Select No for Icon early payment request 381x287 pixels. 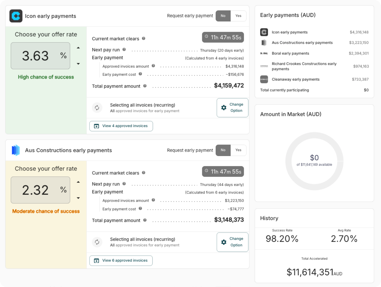point(223,16)
